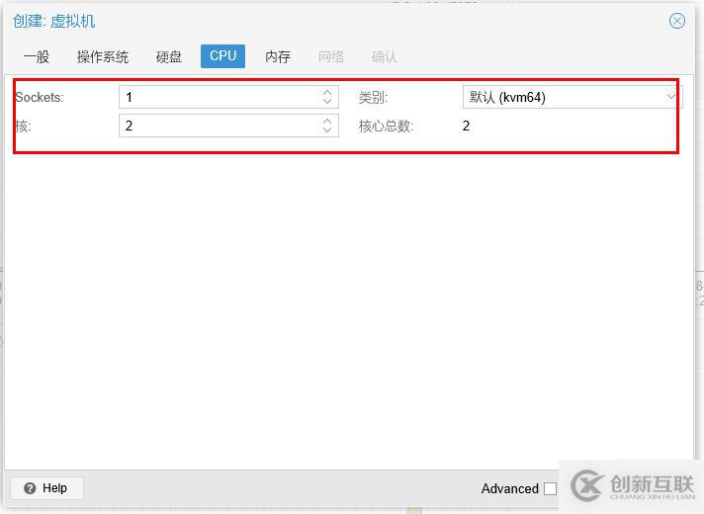Enable the Advanced checkbox
Image resolution: width=704 pixels, height=514 pixels.
point(550,488)
